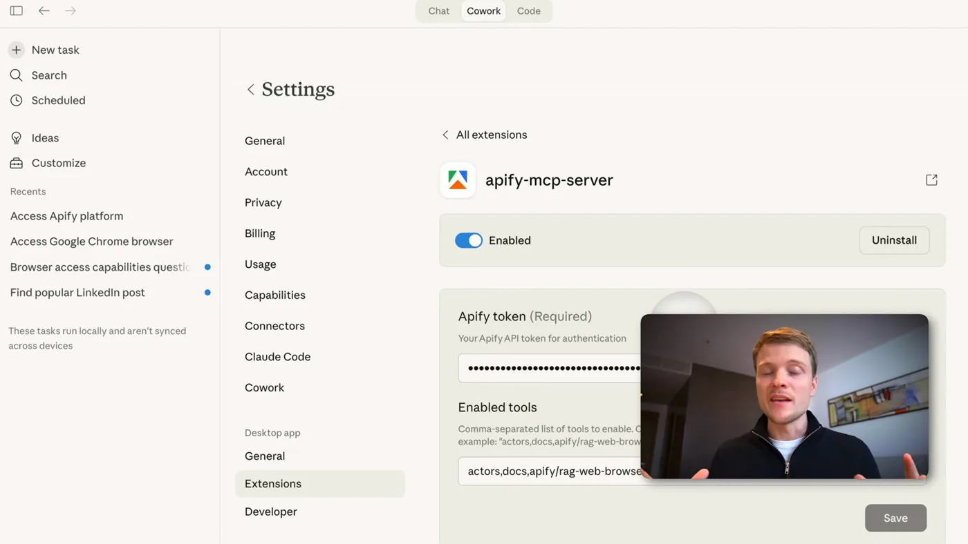Click the Enabled tools input field

pos(550,471)
